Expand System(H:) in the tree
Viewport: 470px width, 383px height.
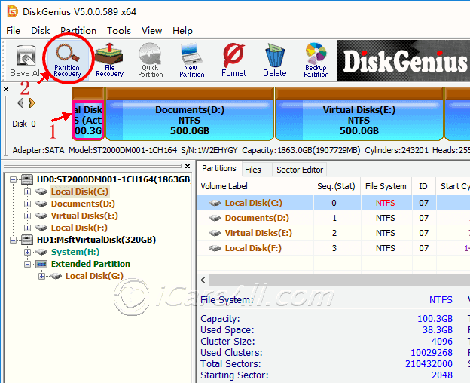[x=27, y=252]
